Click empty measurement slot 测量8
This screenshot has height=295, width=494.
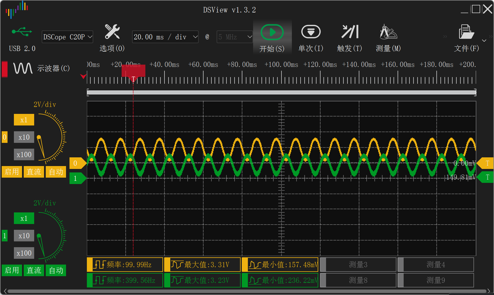(358, 280)
